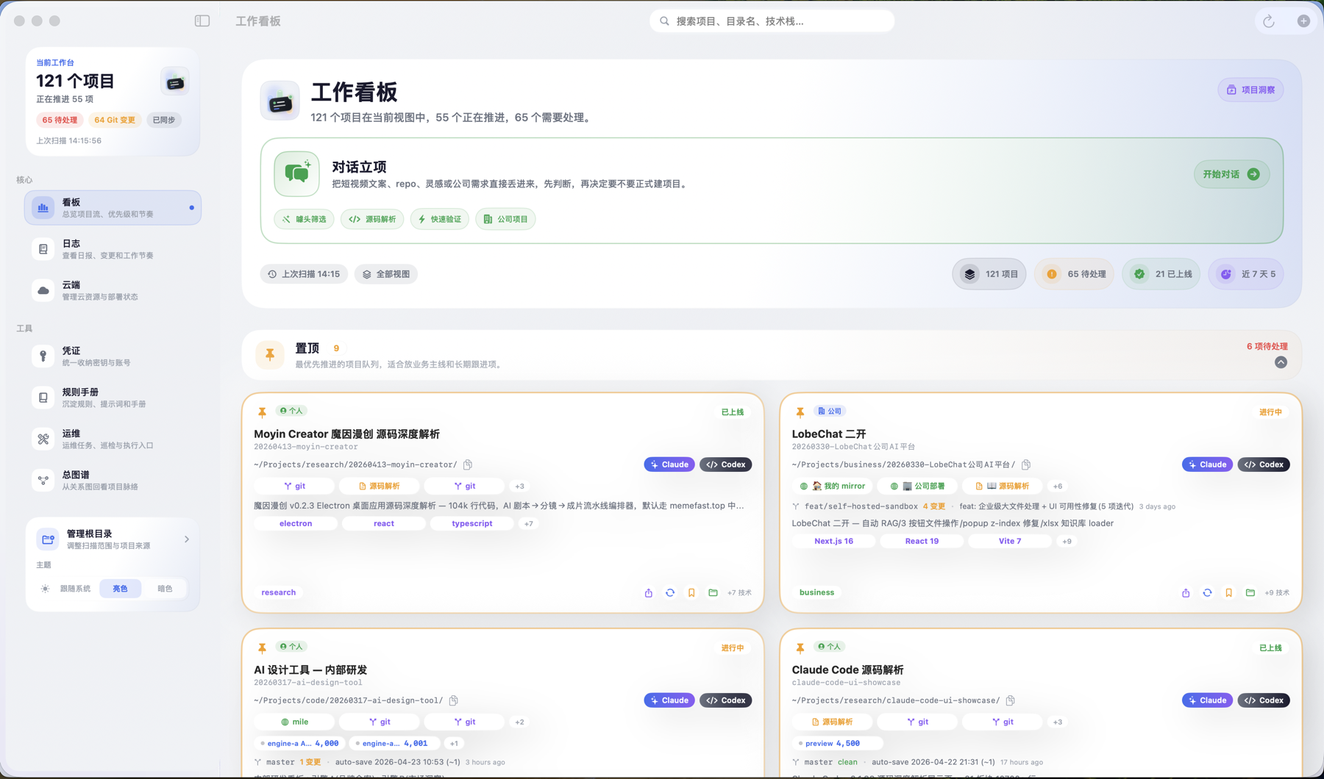Select the 65 待处理 filter tab
Screen dimensions: 1324x779
1074,273
